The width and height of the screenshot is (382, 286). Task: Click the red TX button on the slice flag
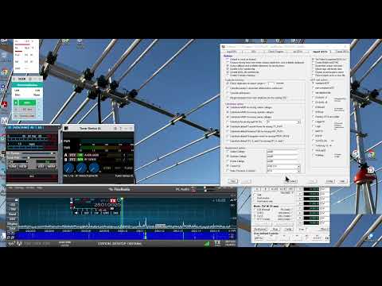113,201
